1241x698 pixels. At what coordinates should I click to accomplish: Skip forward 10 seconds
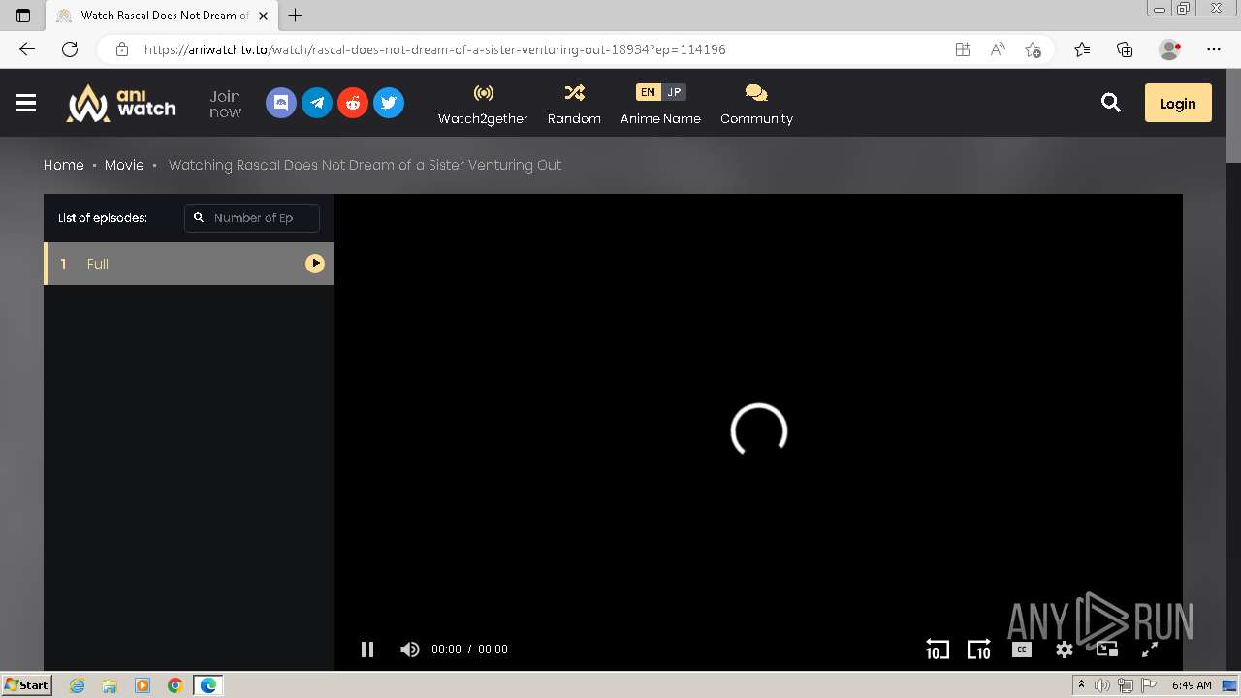979,650
